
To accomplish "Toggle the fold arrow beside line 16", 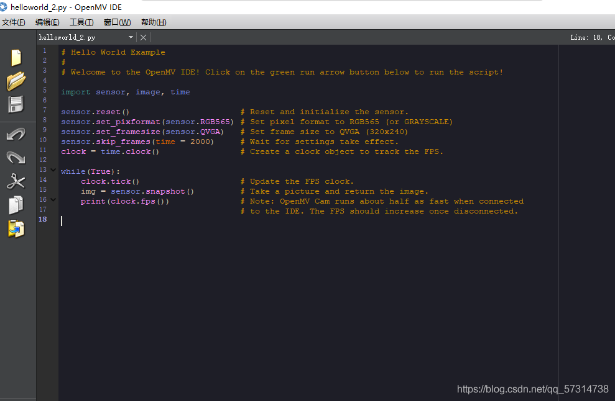I will click(53, 200).
